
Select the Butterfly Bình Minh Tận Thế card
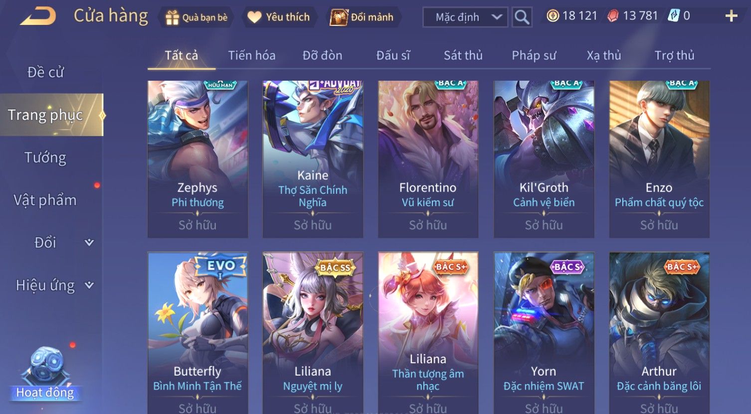197,333
